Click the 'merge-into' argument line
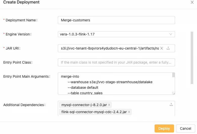The width and height of the screenshot is (197, 134). click(70, 76)
